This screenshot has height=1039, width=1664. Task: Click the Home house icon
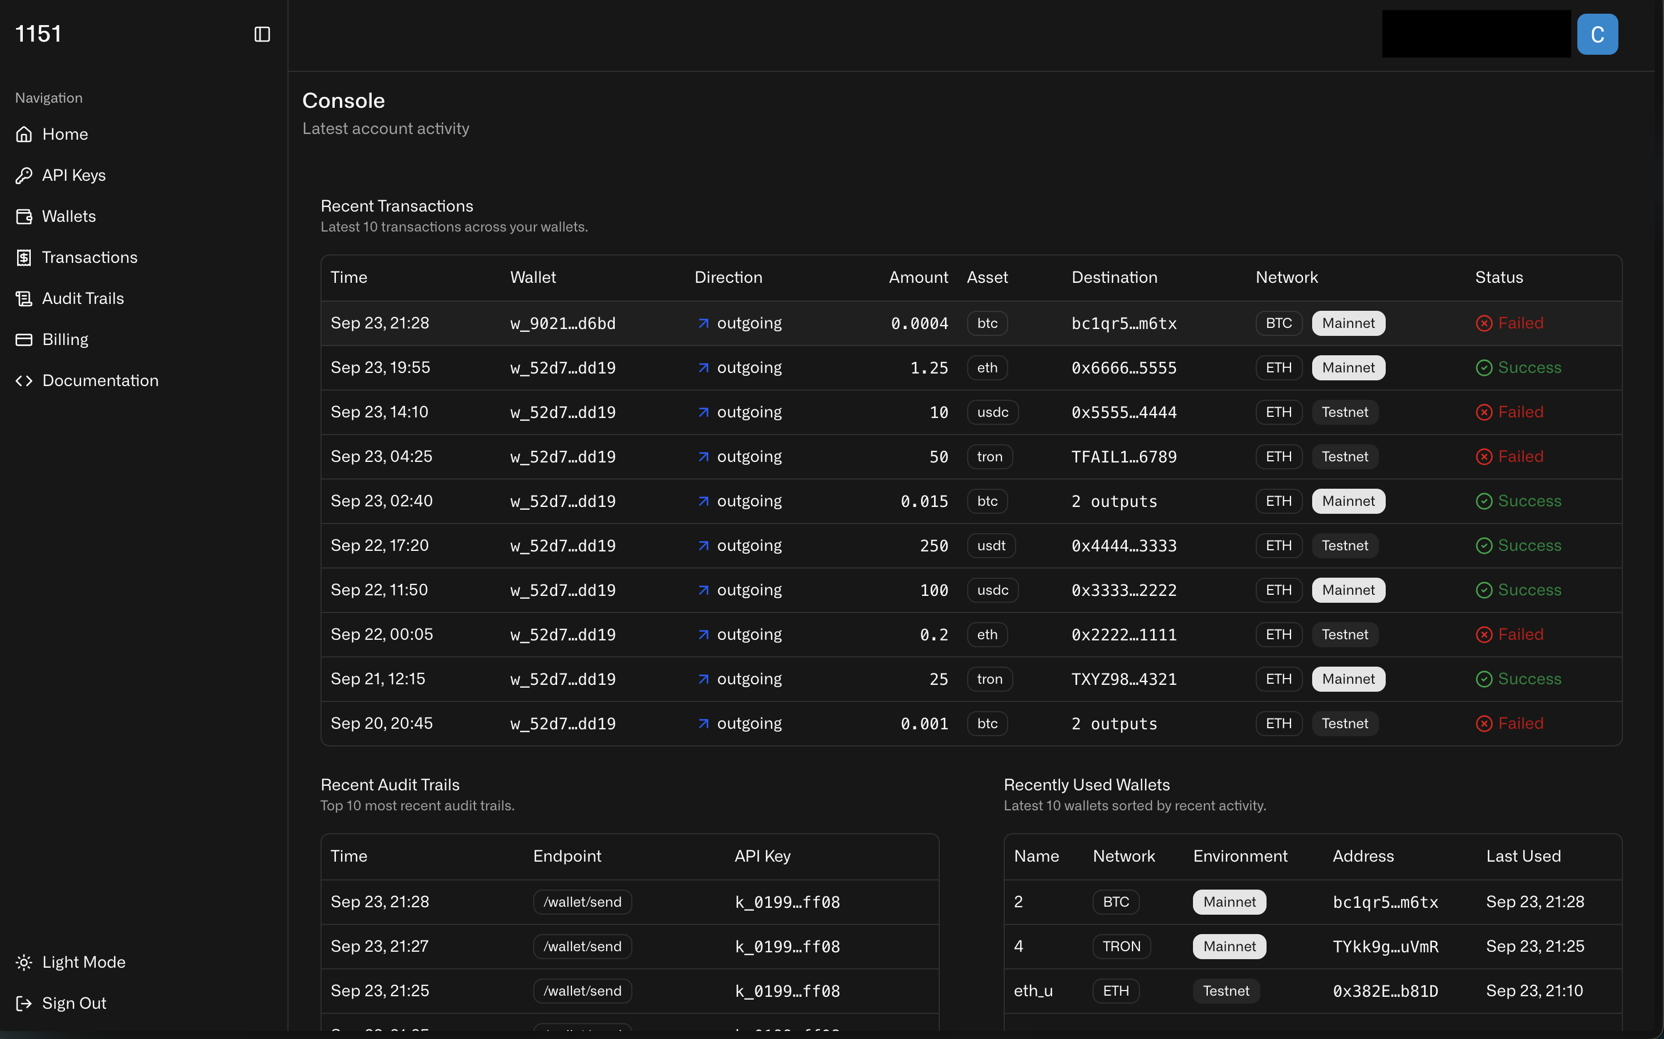point(24,134)
